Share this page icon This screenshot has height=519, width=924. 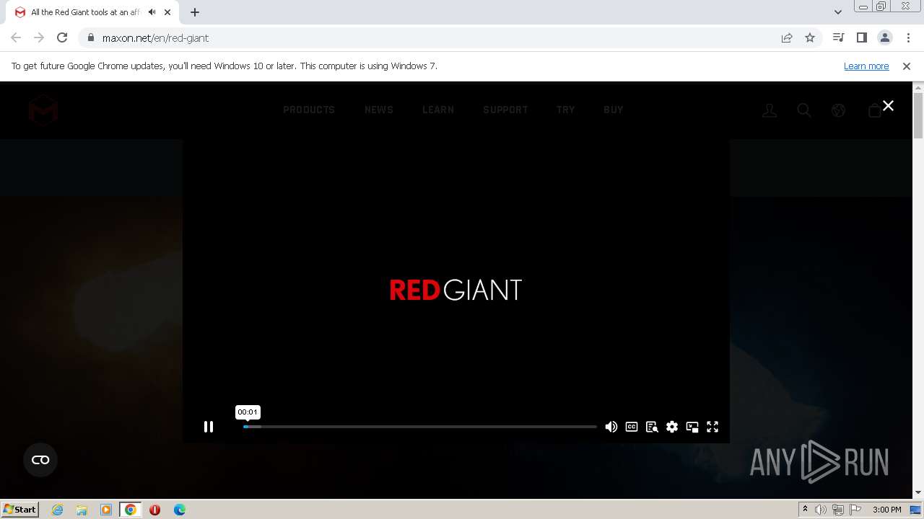point(787,37)
